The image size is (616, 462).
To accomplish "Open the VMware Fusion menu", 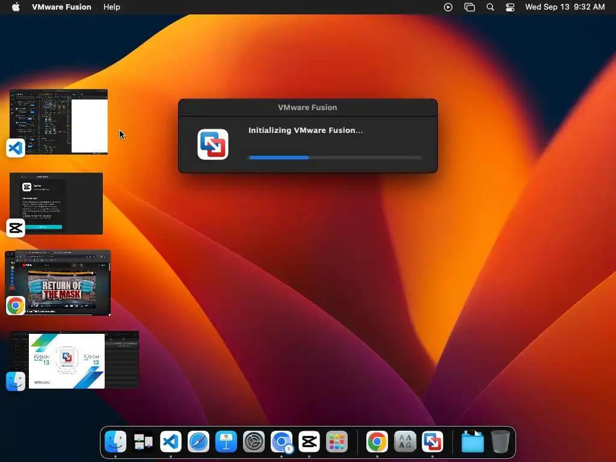I will (x=61, y=7).
